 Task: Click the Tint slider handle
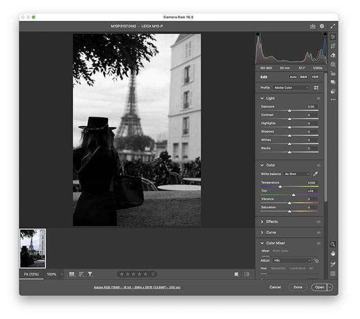pyautogui.click(x=294, y=195)
